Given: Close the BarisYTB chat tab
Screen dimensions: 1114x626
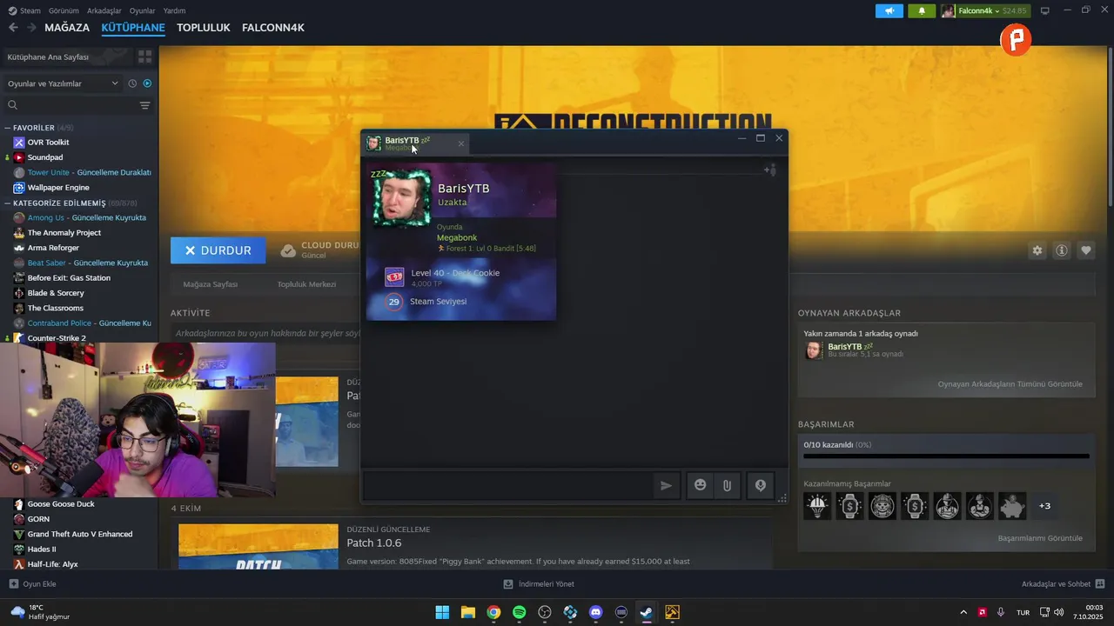Looking at the screenshot, I should click(461, 143).
